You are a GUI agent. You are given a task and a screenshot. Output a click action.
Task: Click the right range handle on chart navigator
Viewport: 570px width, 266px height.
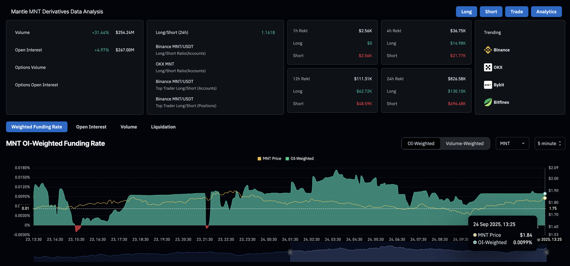[x=546, y=252]
